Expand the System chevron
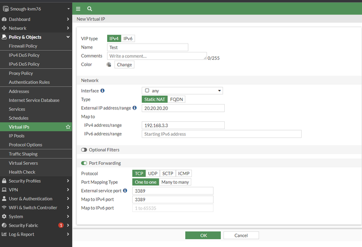362x247 pixels. (x=68, y=216)
